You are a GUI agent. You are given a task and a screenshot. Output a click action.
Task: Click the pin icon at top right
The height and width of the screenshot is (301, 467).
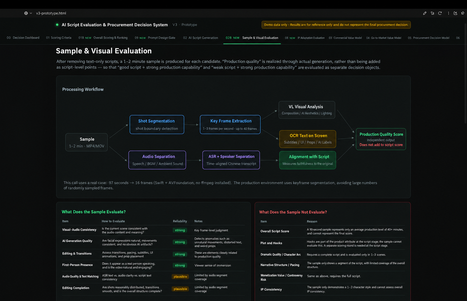463,13
